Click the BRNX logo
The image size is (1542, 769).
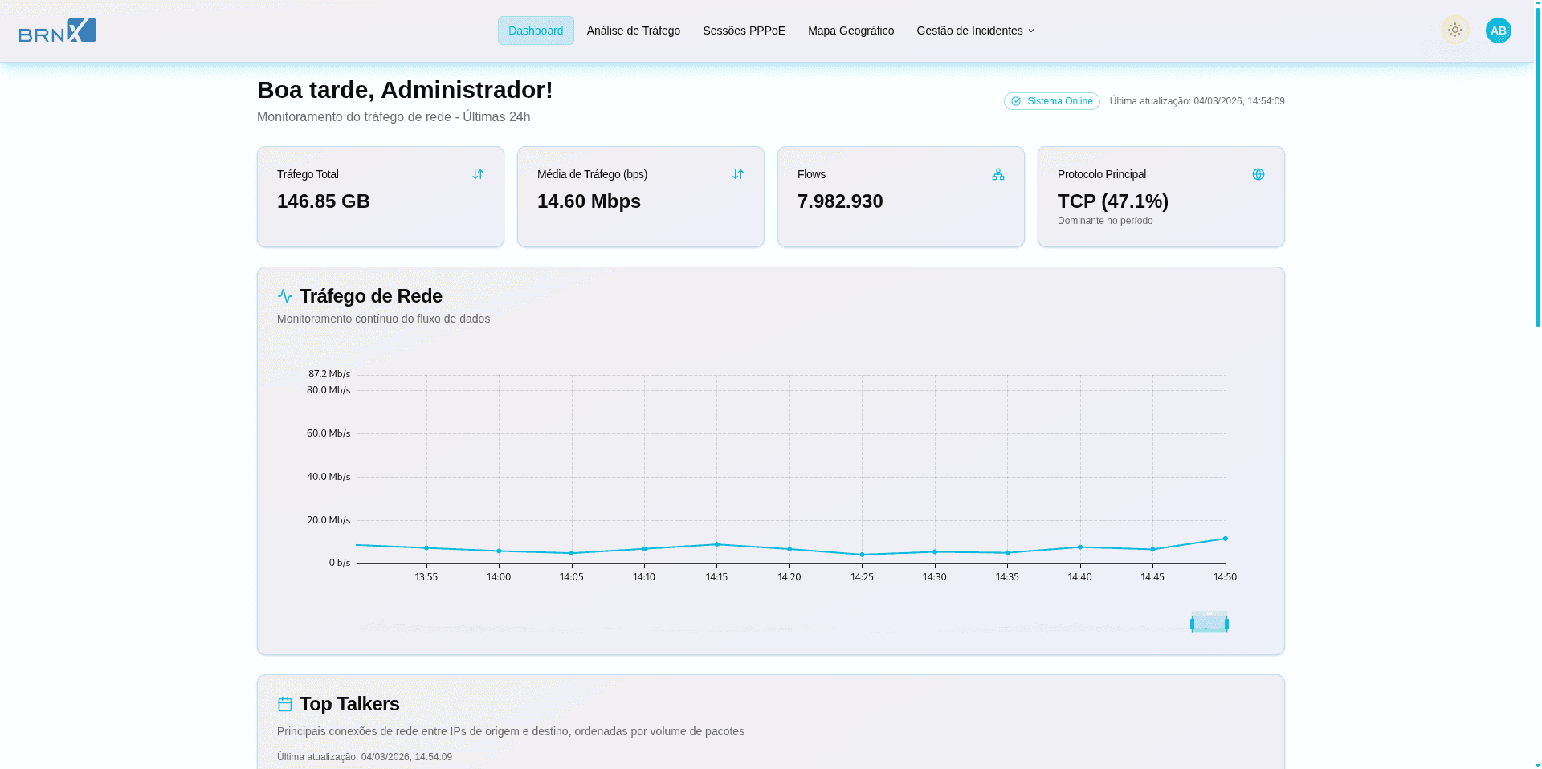pyautogui.click(x=58, y=31)
